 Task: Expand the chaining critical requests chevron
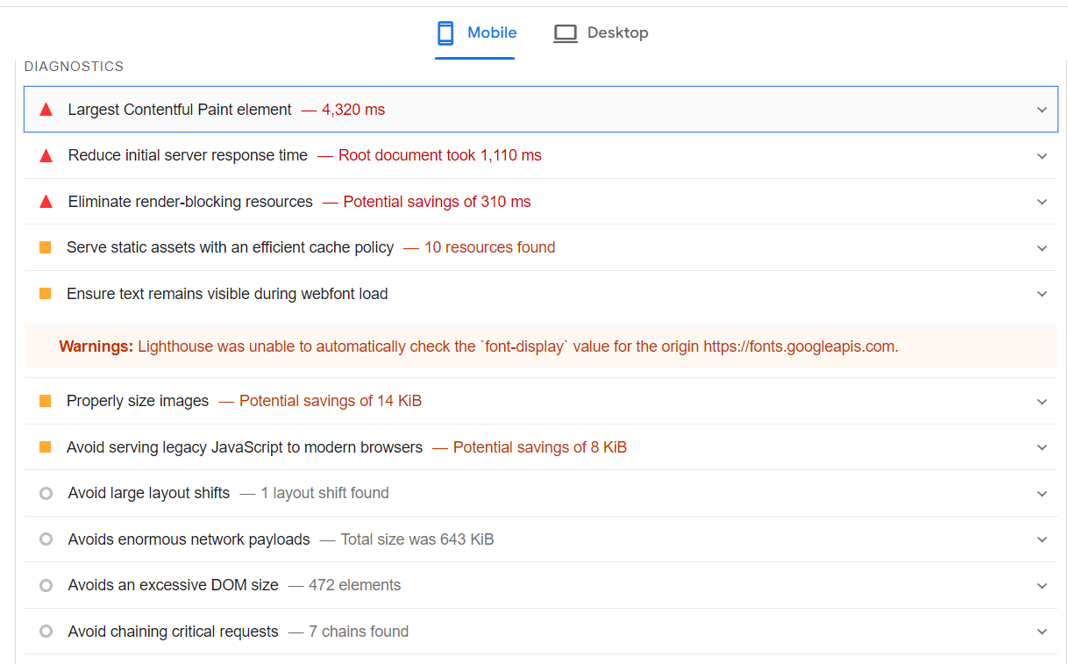click(x=1042, y=632)
